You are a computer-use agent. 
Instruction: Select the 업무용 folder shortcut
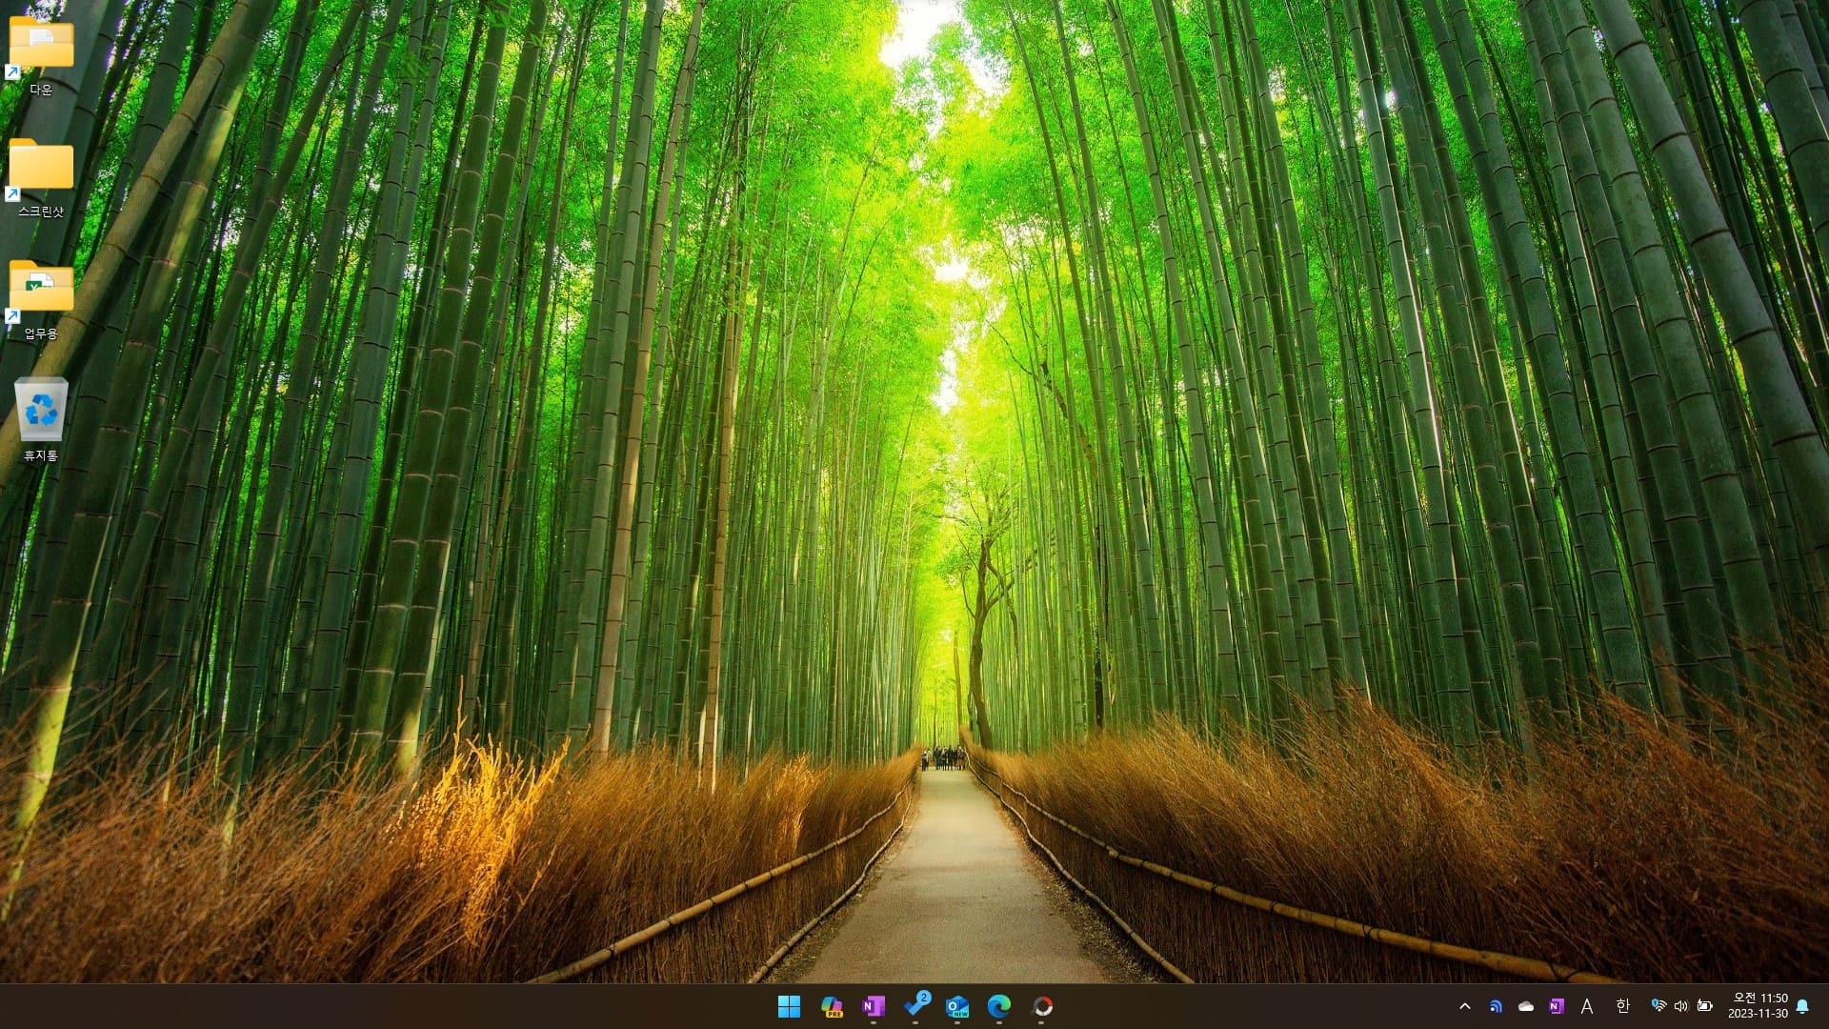tap(41, 297)
